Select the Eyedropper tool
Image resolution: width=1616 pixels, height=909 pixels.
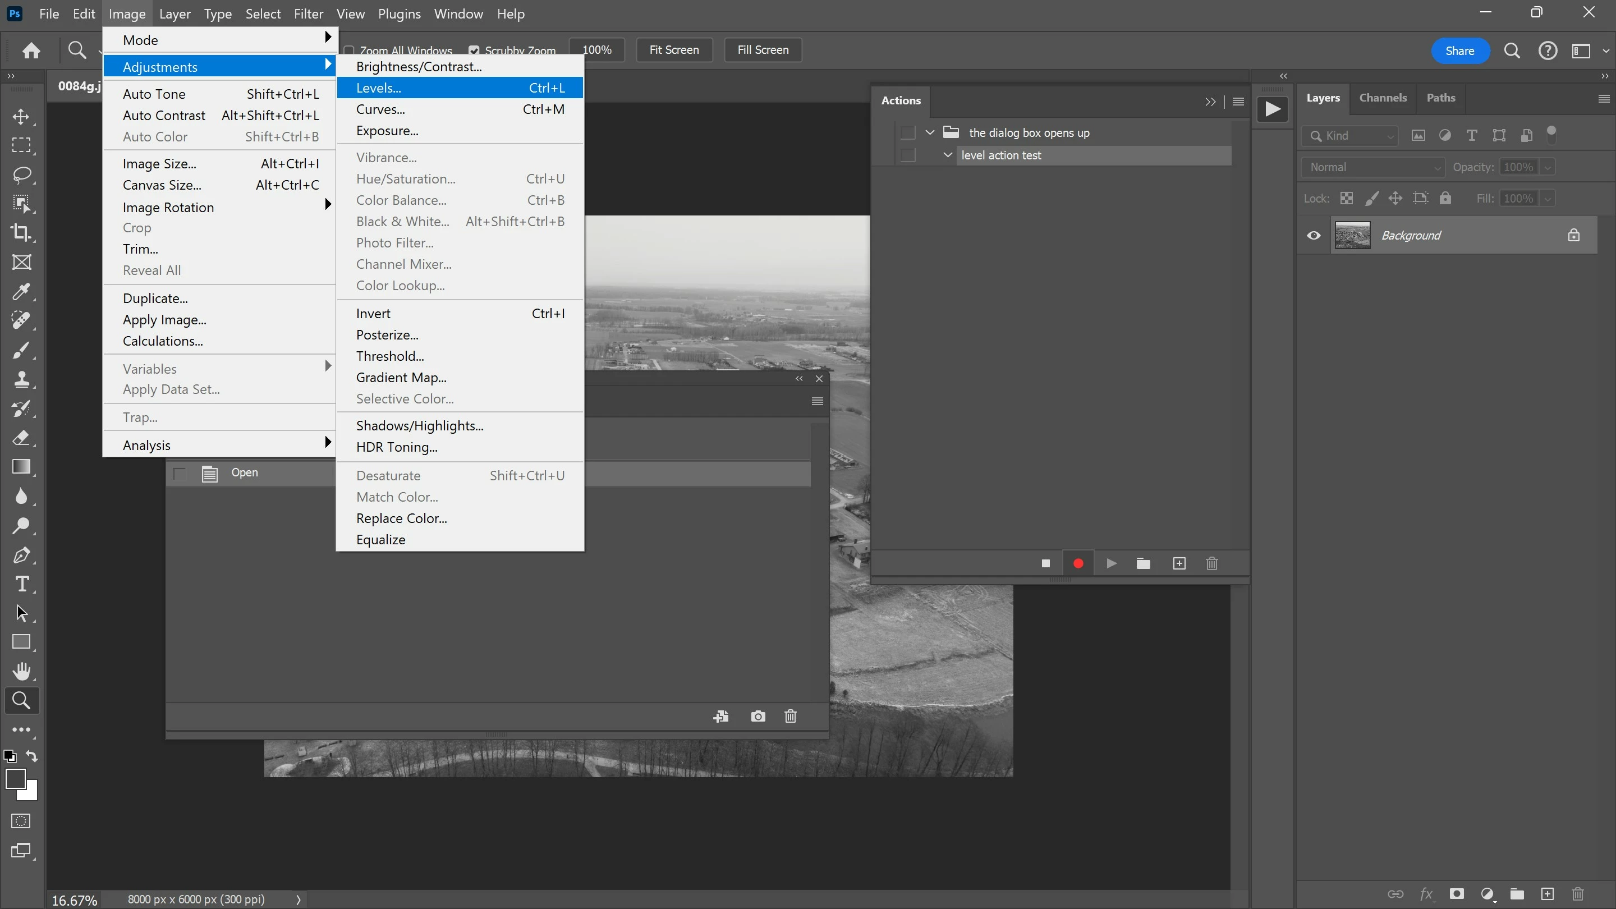pos(21,291)
